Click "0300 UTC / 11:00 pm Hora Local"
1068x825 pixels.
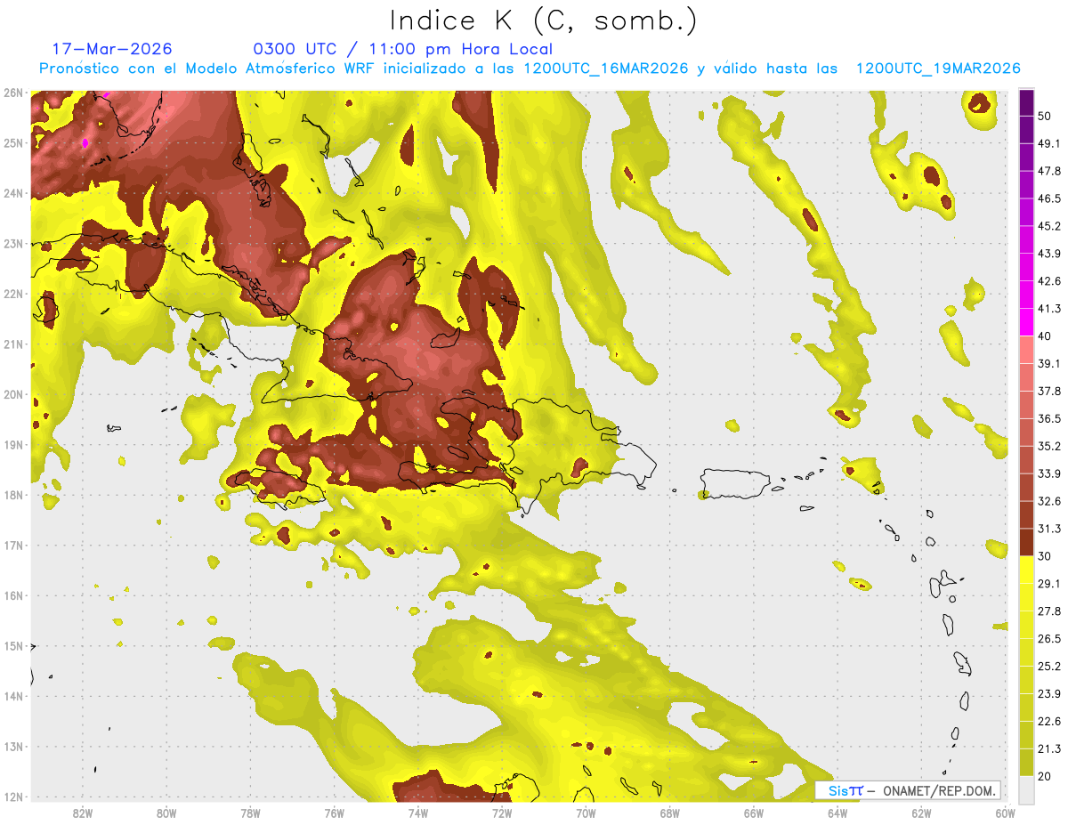[x=403, y=50]
